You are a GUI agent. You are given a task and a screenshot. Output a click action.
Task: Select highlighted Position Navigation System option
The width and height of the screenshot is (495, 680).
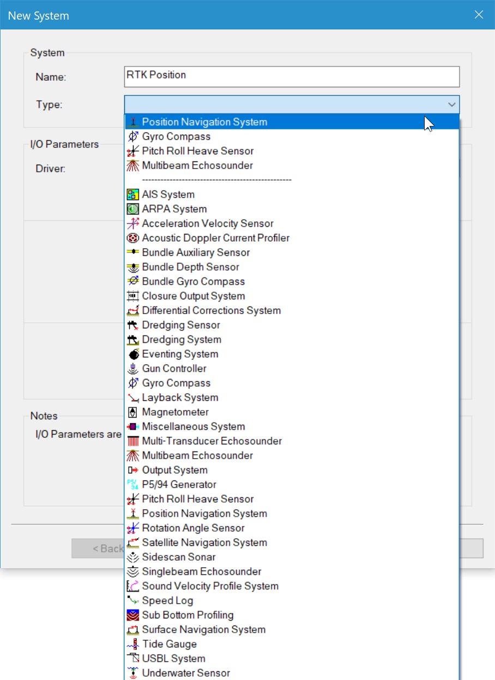204,122
